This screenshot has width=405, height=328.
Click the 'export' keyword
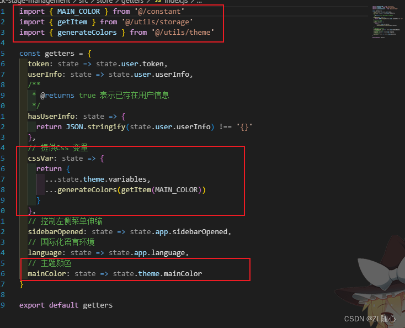(32, 305)
